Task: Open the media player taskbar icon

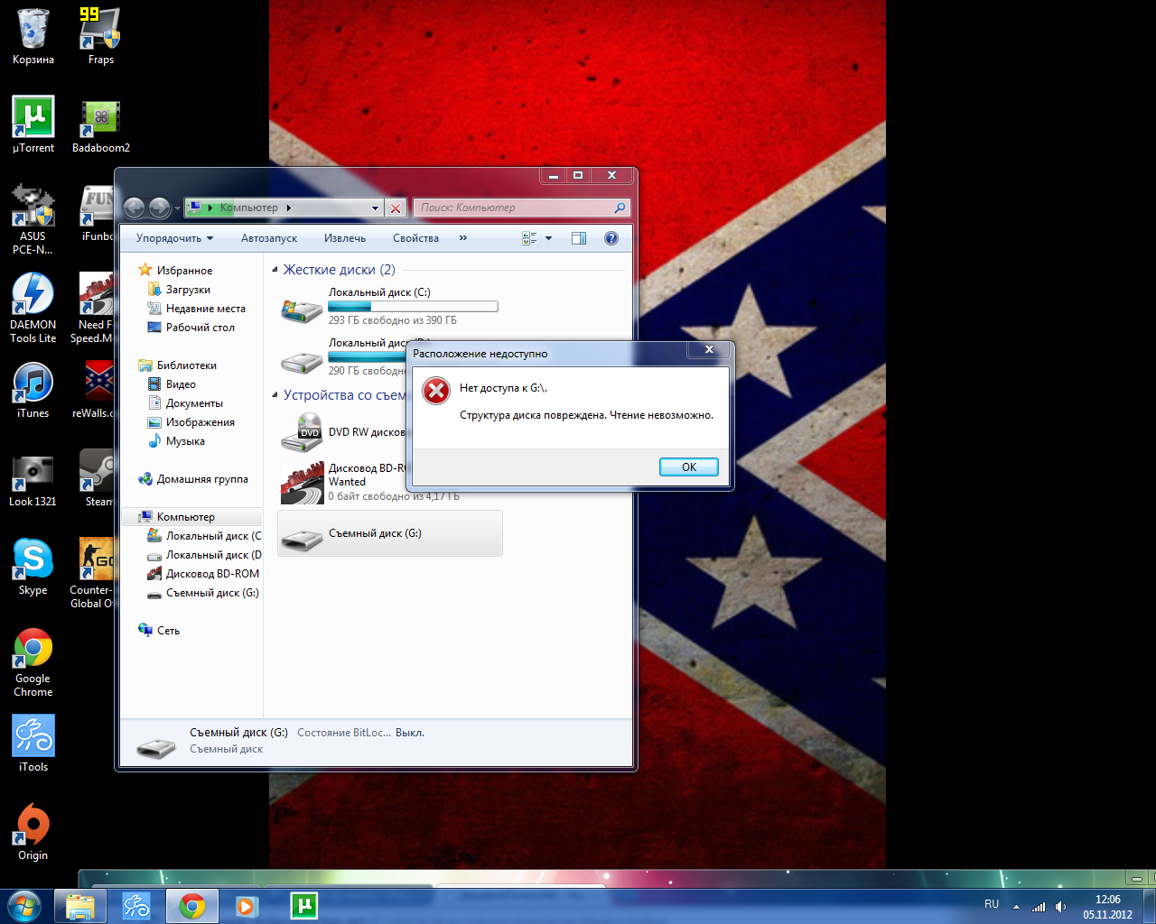Action: pos(247,906)
